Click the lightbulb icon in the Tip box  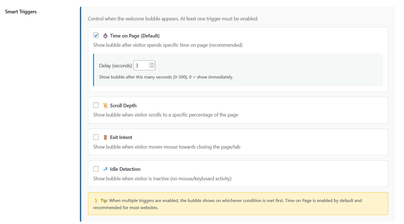[96, 201]
